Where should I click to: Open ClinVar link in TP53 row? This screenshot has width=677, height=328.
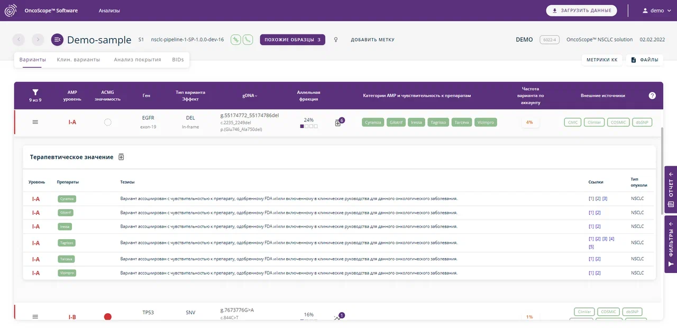[x=585, y=312]
